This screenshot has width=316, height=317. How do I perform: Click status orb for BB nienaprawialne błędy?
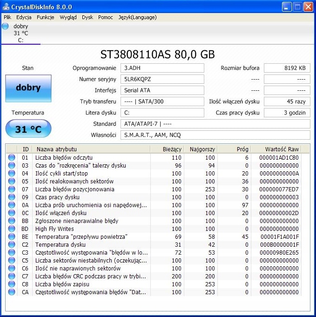[12, 221]
